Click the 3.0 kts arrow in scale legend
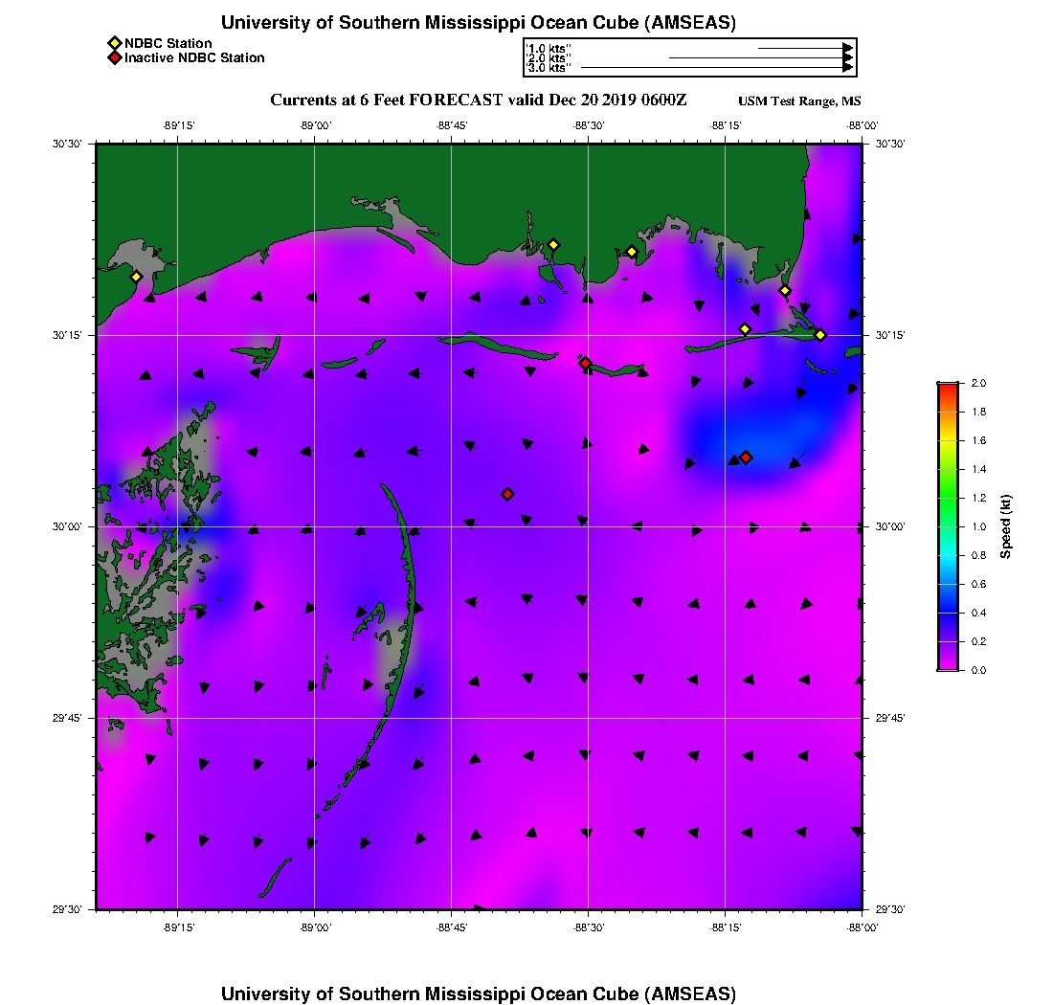The height and width of the screenshot is (1005, 1053). pyautogui.click(x=716, y=68)
